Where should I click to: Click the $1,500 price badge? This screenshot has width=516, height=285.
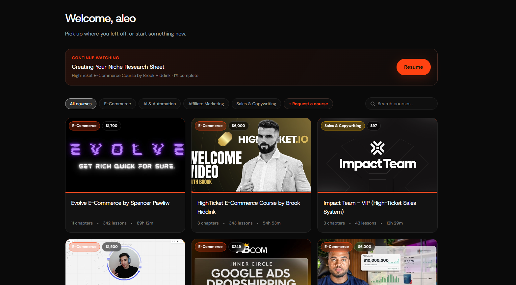[112, 247]
